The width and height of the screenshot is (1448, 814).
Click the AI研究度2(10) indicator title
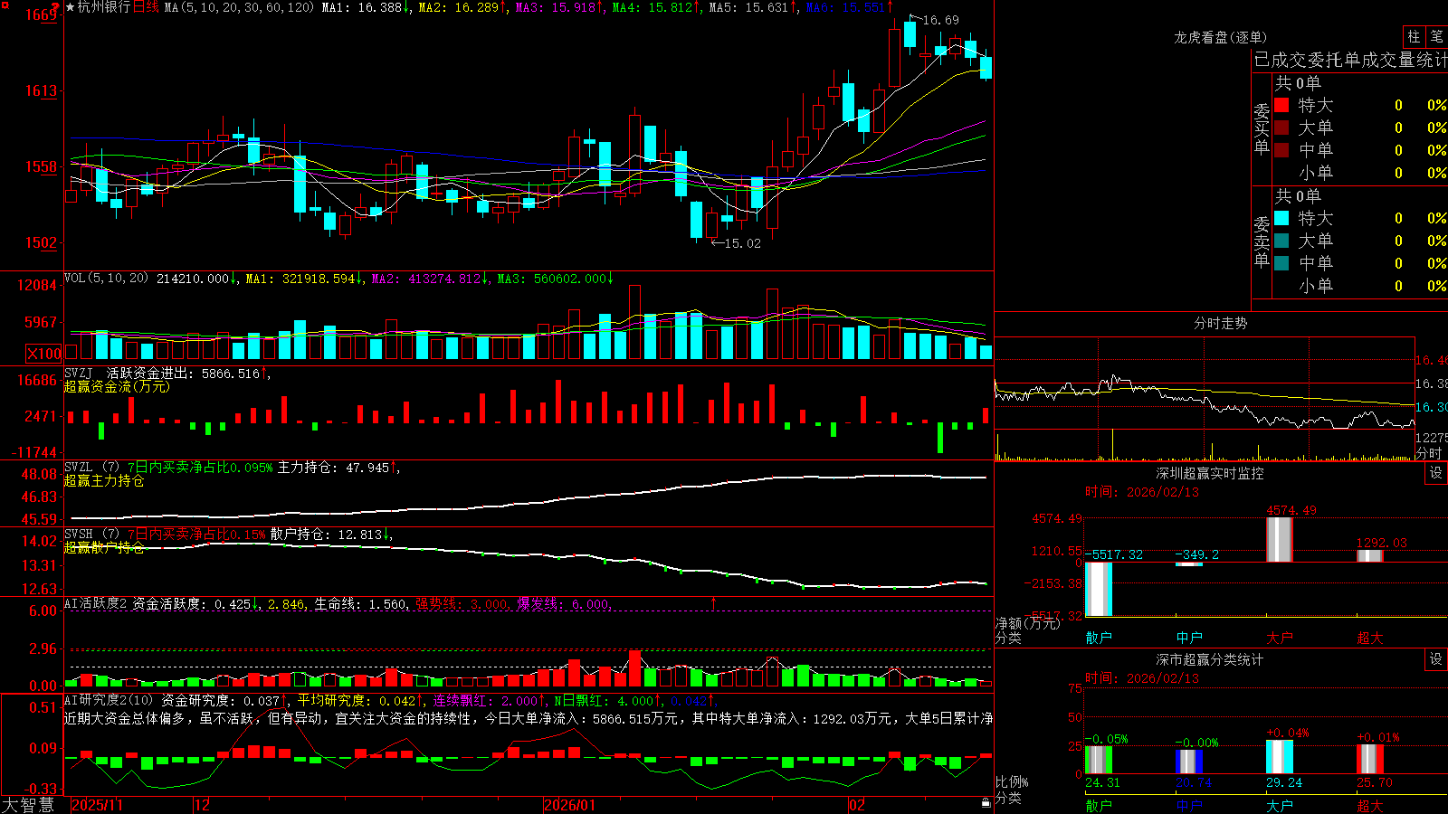click(x=110, y=701)
